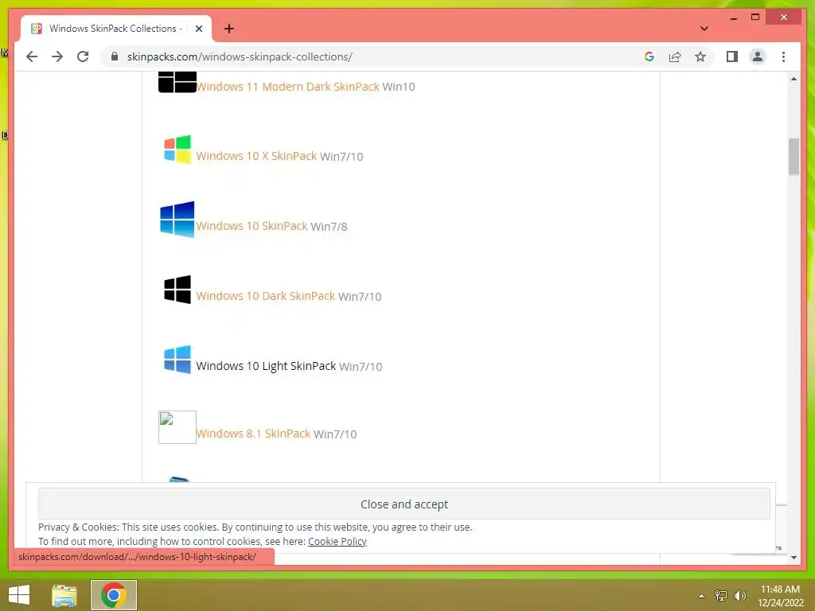Image resolution: width=815 pixels, height=611 pixels.
Task: Go forward to the next page
Action: tap(57, 56)
